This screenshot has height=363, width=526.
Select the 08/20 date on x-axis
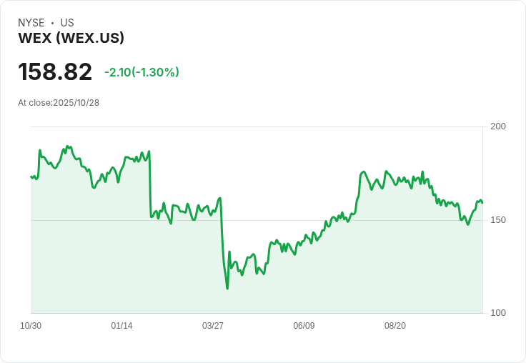(x=395, y=326)
